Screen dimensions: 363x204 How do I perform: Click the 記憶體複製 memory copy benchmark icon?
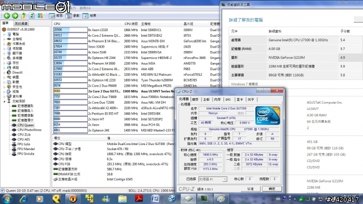[x=14, y=116]
